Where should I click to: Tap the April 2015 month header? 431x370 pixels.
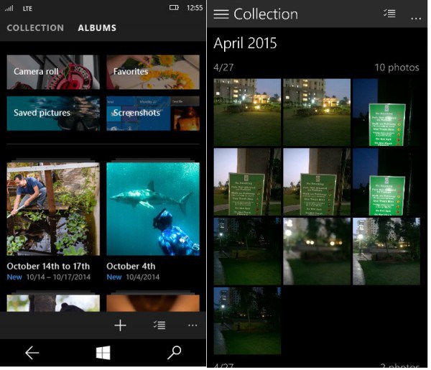pyautogui.click(x=245, y=45)
